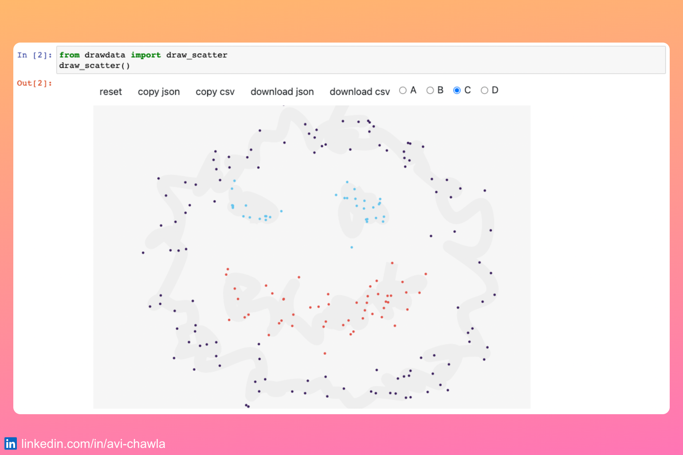This screenshot has width=683, height=455.
Task: Click copy json to copy scatter data
Action: [158, 91]
